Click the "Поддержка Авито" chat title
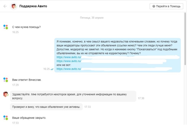This screenshot has height=126, width=189. pyautogui.click(x=33, y=6)
